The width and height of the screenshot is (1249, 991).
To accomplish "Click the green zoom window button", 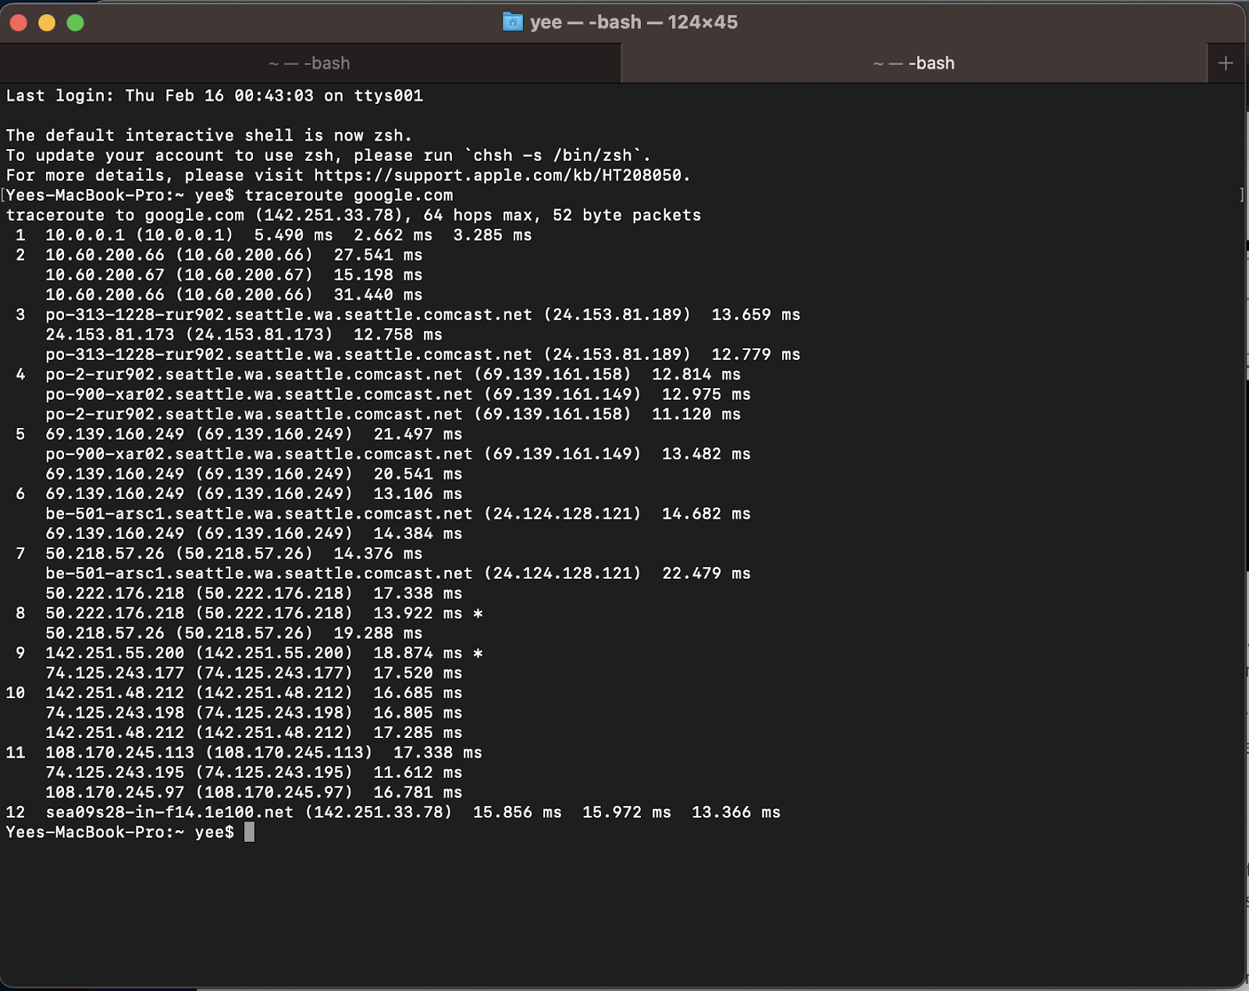I will [x=76, y=23].
